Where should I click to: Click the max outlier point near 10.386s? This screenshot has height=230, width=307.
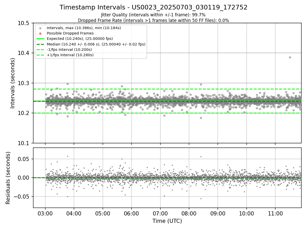click(x=290, y=57)
